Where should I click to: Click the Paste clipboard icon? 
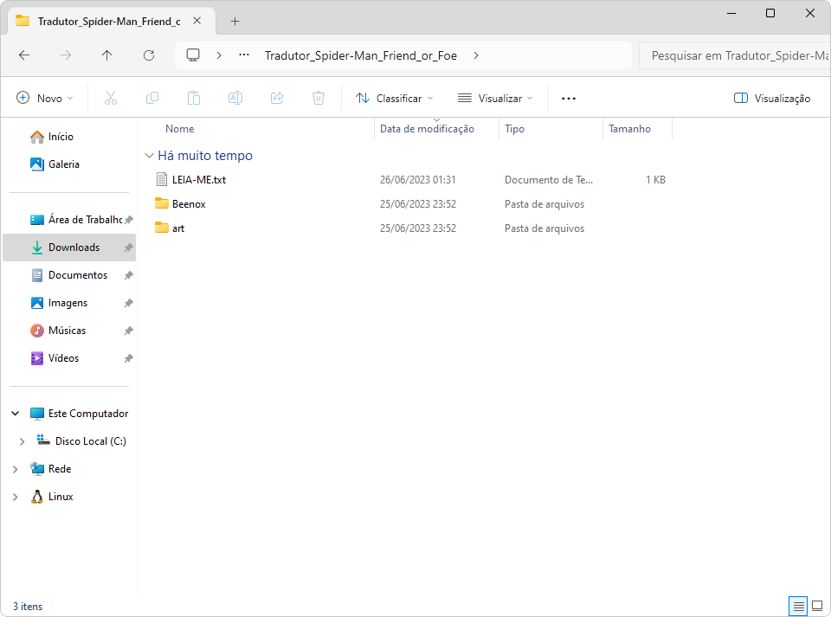point(193,98)
